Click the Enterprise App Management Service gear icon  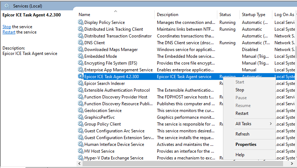[x=81, y=70]
